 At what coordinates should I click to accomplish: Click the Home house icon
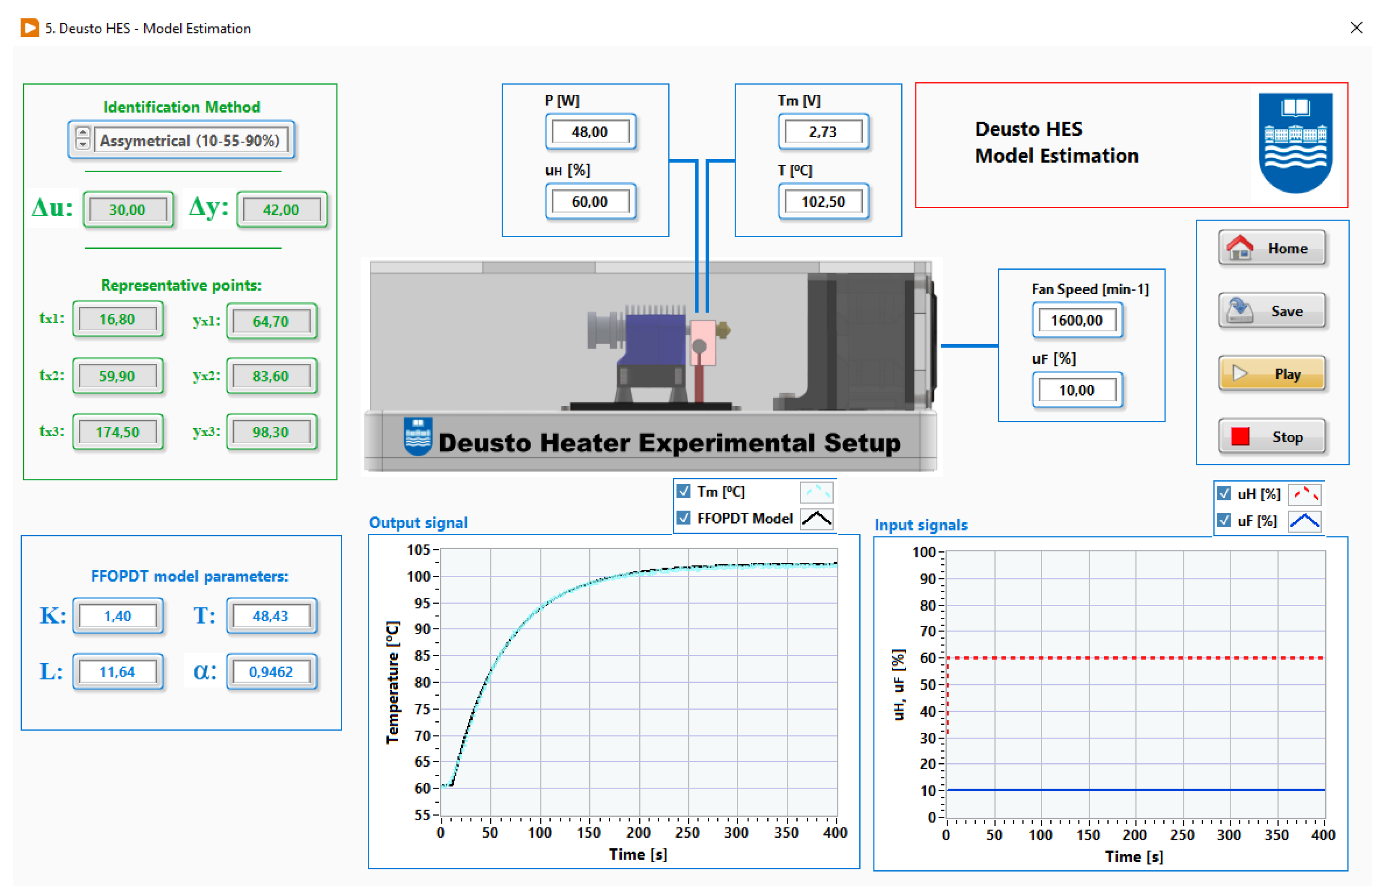[x=1240, y=247]
